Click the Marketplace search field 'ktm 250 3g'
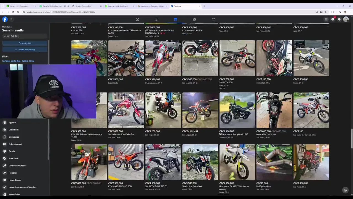 coord(25,36)
